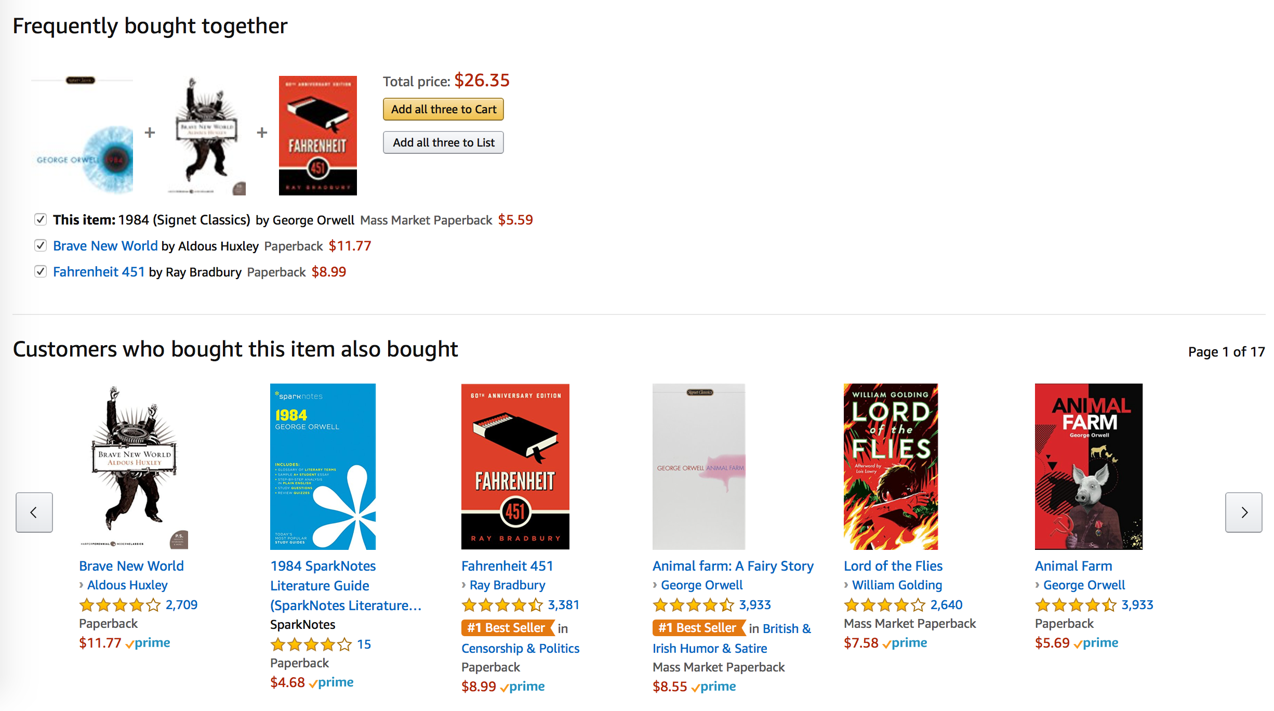The height and width of the screenshot is (711, 1274).
Task: Uncheck the Fahrenheit 451 checkbox
Action: pyautogui.click(x=41, y=271)
